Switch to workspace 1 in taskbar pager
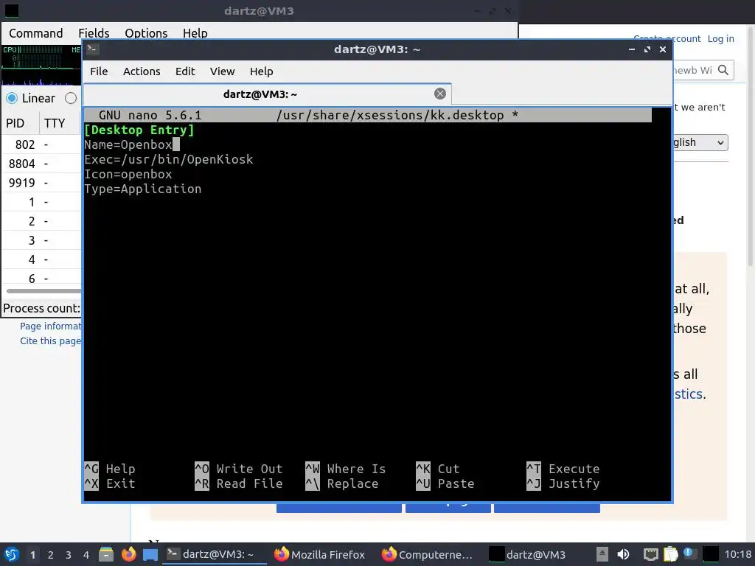 pos(32,555)
